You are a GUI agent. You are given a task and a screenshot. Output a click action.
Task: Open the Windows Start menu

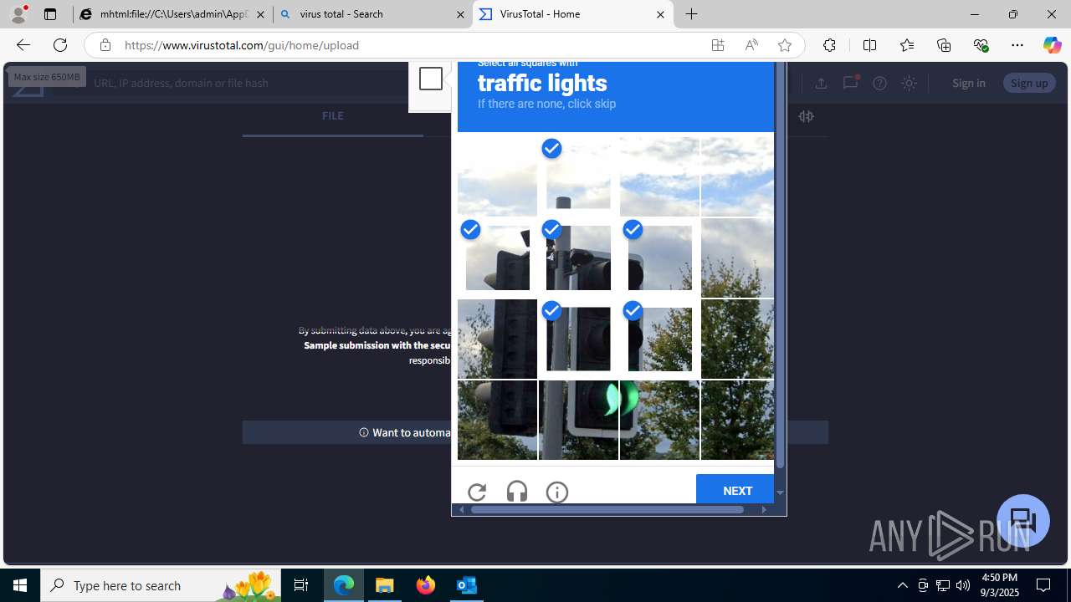[x=20, y=585]
